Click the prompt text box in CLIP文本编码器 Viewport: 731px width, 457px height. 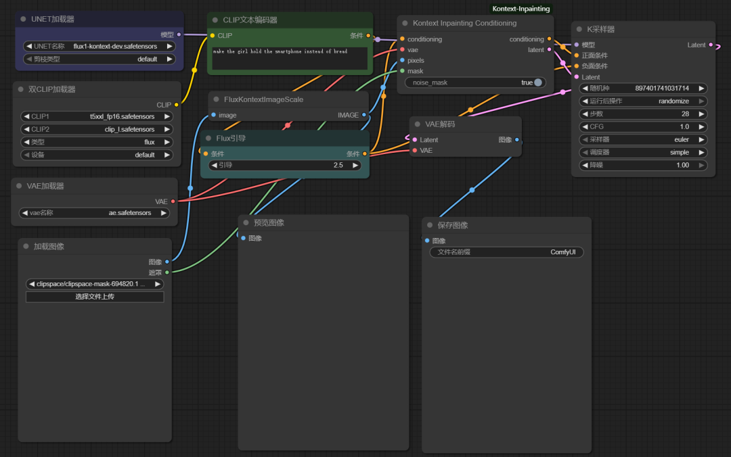[x=290, y=58]
